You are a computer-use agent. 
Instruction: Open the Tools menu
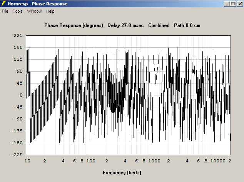coord(18,11)
